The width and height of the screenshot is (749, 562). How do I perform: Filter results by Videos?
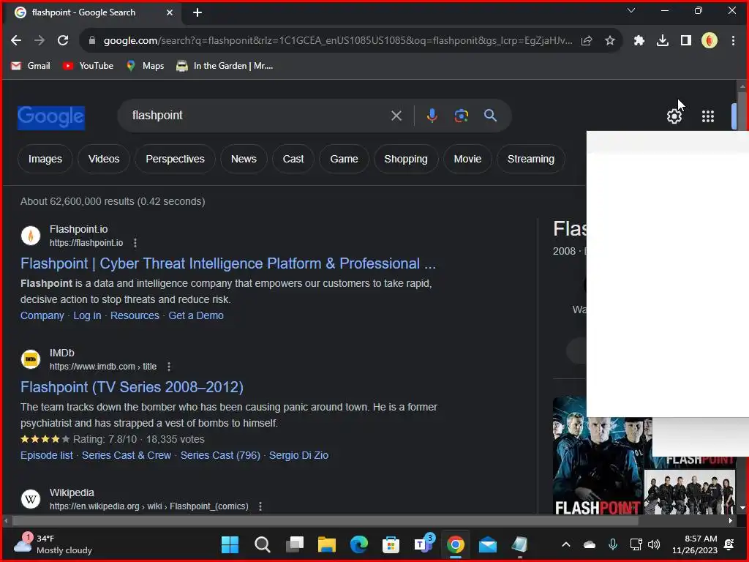(104, 159)
